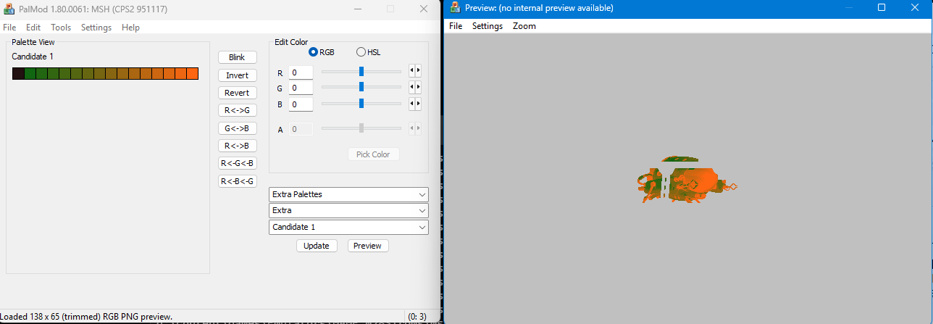Increase B value with right arrow stepper

tap(418, 104)
